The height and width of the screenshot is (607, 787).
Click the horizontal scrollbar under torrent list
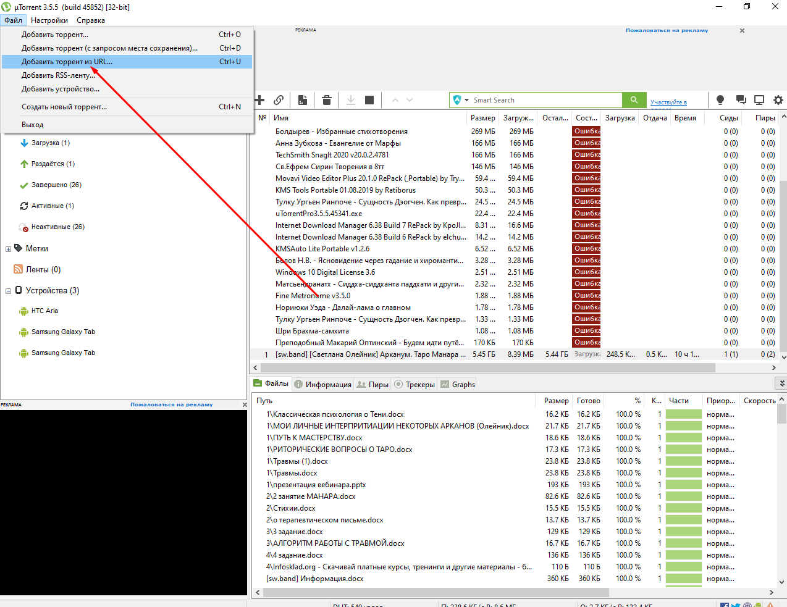pos(487,367)
